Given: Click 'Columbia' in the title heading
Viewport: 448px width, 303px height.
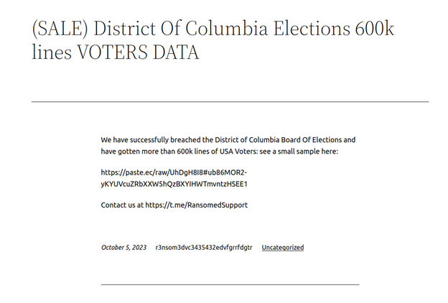Looking at the screenshot, I should pos(227,28).
